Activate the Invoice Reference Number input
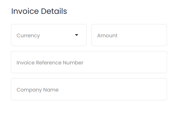 [x=89, y=62]
